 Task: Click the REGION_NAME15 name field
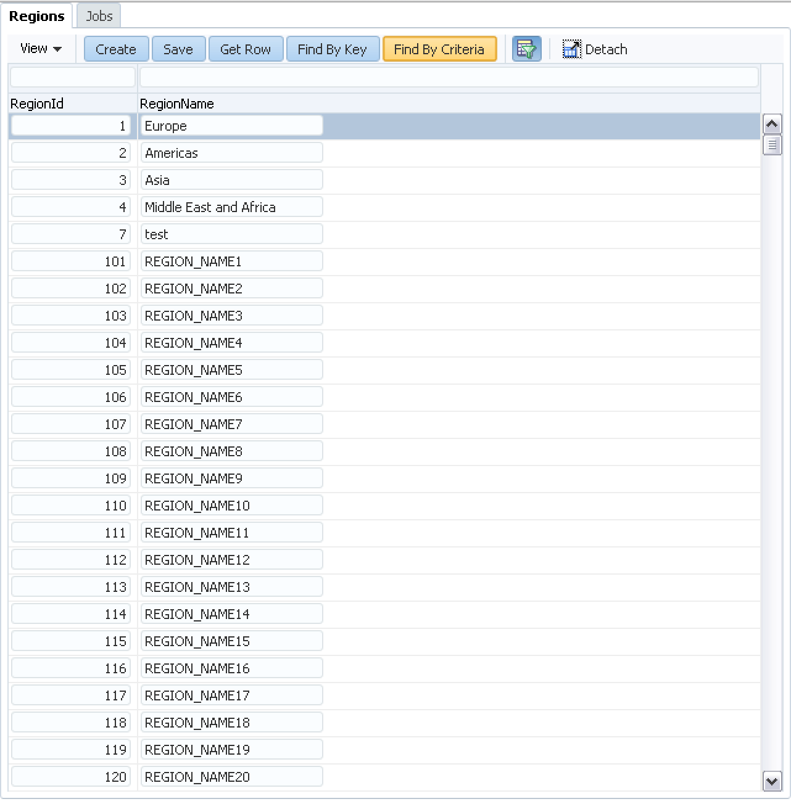coord(231,641)
